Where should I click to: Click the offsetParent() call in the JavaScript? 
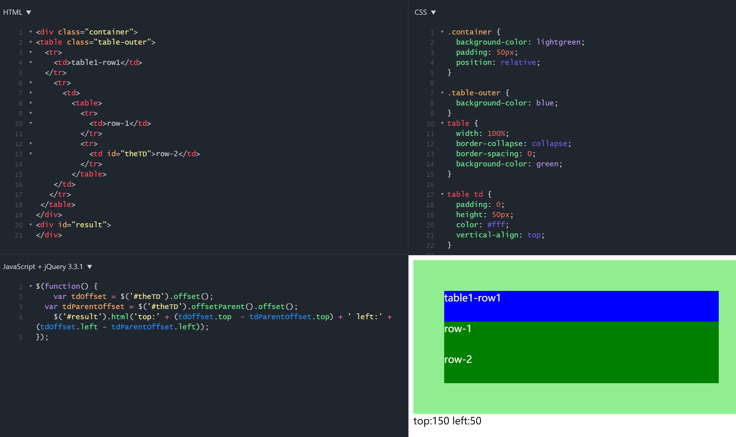[x=222, y=307]
